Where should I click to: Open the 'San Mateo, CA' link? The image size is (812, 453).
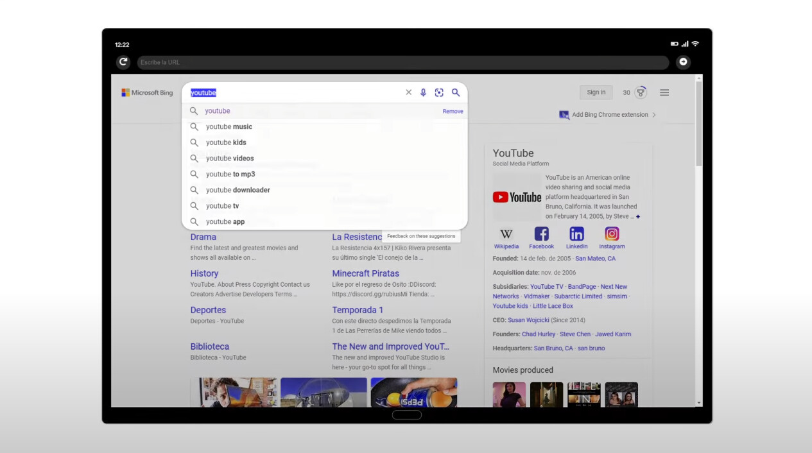(595, 259)
